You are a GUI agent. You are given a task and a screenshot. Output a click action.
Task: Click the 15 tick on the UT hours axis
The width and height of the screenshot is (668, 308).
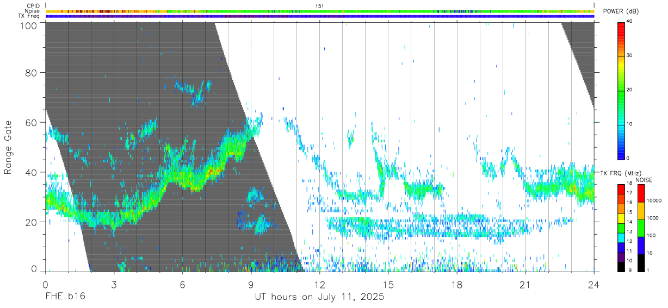(x=388, y=285)
